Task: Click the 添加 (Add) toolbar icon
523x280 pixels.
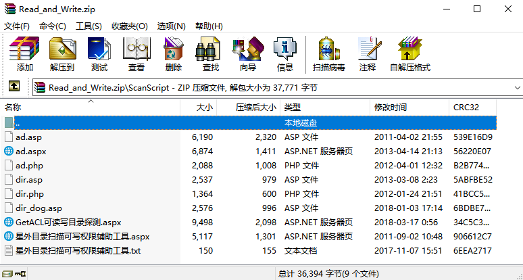Action: click(24, 49)
